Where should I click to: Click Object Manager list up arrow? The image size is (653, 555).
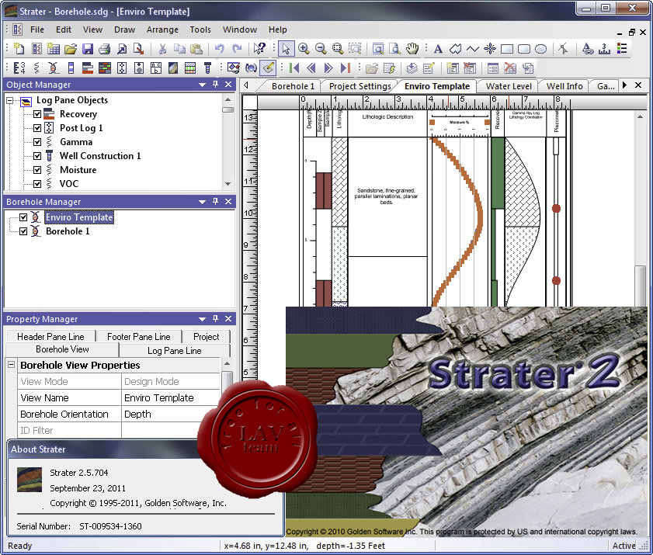click(228, 99)
